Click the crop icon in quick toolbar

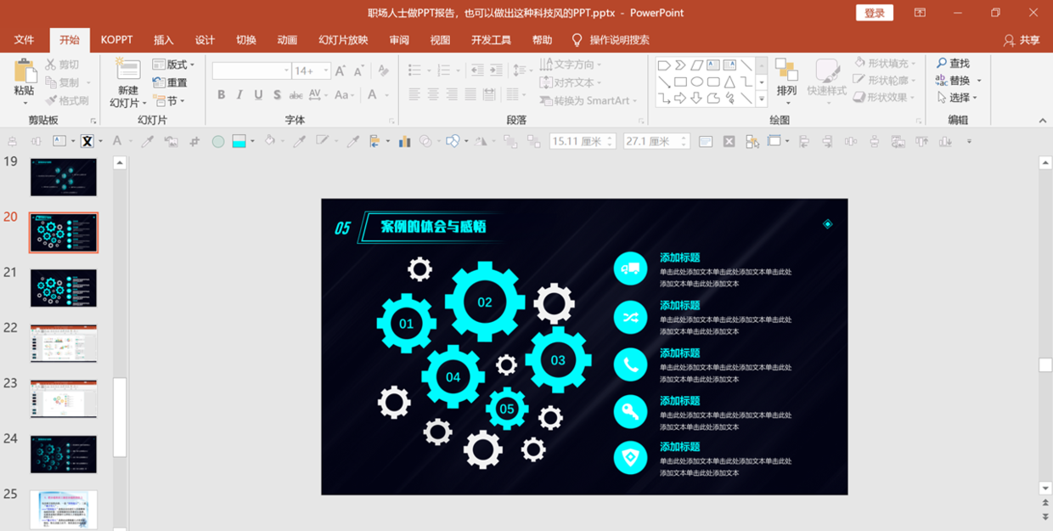pos(194,142)
